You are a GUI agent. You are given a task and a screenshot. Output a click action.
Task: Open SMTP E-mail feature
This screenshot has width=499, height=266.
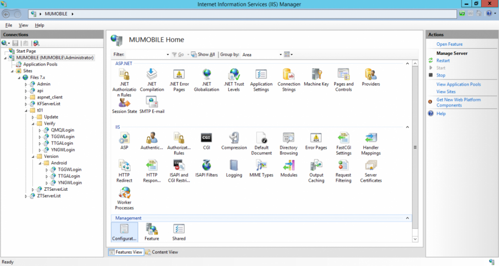point(152,106)
